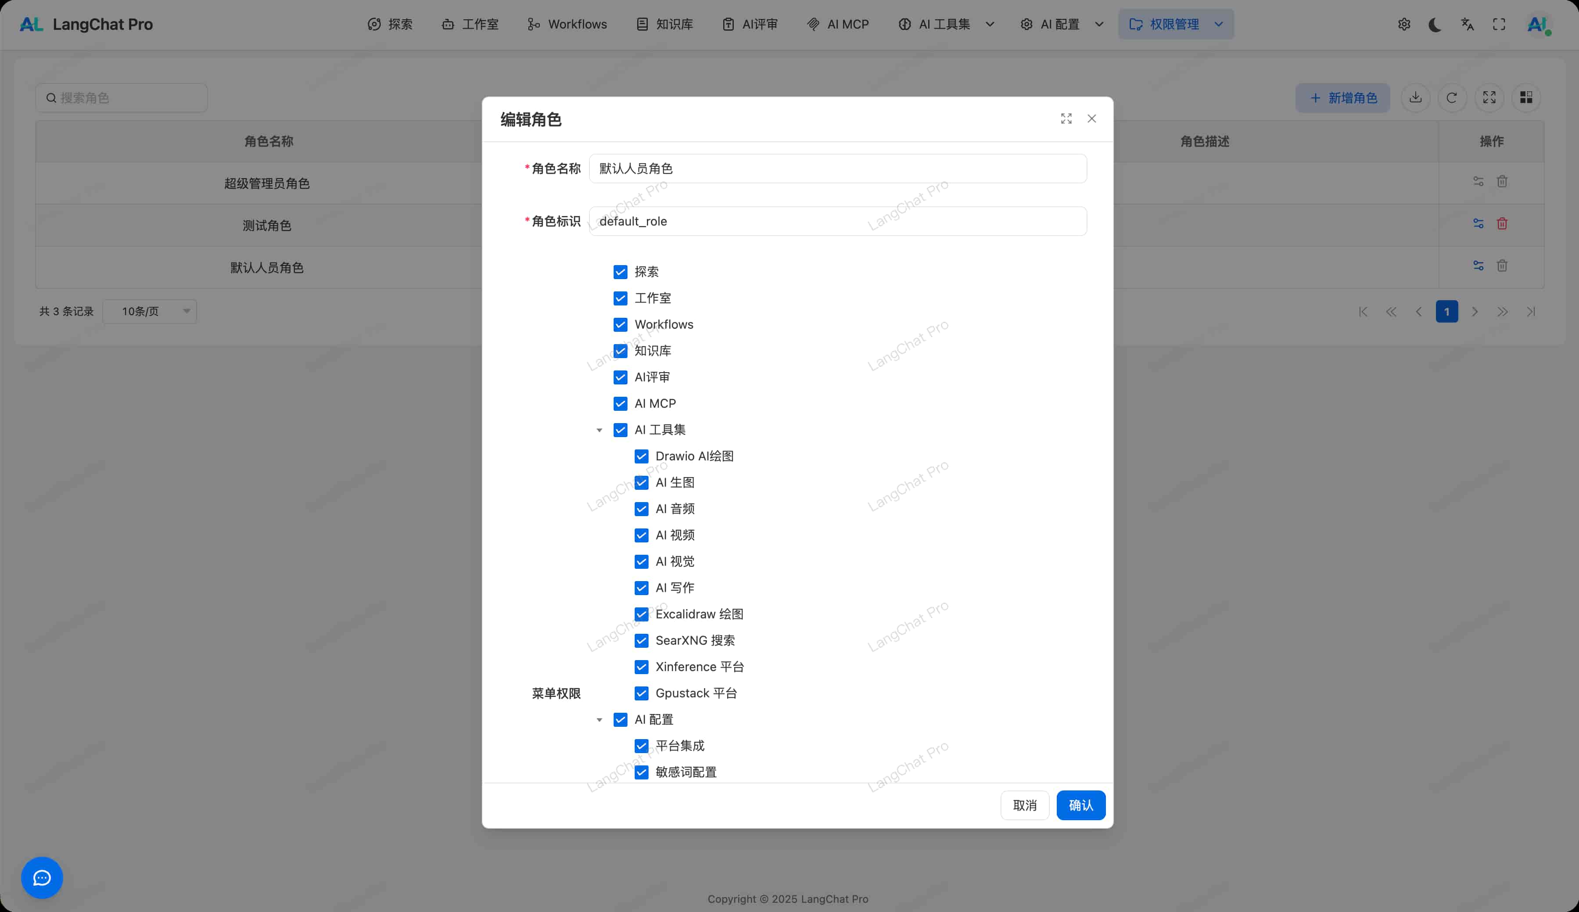Click the 确认 button
This screenshot has width=1579, height=912.
[1080, 805]
